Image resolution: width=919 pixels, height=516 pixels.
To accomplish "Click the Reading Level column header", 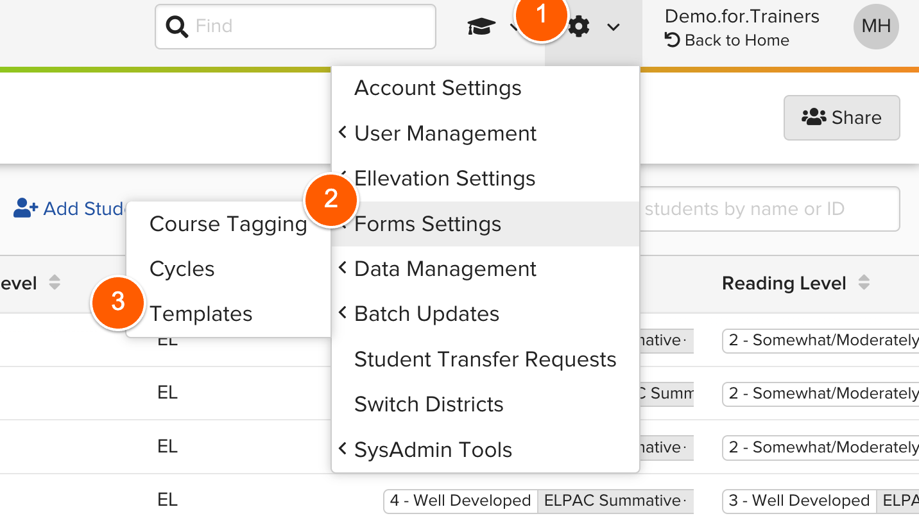I will pyautogui.click(x=784, y=283).
